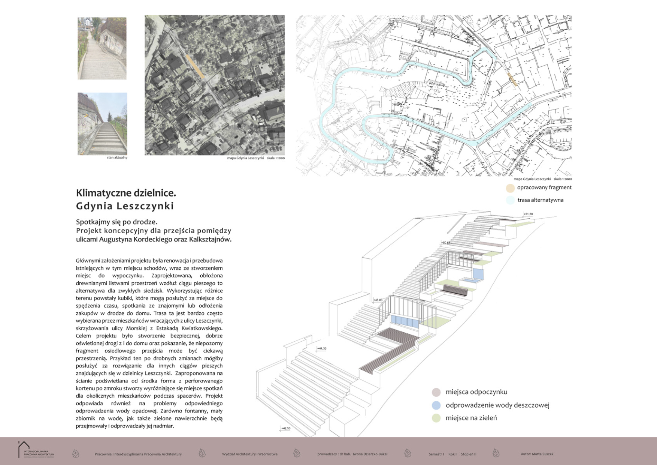Click the grayscale aerial map of Gdynia Leszczynki
The width and height of the screenshot is (657, 465).
215,85
